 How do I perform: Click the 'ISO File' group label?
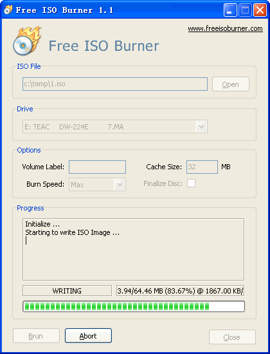click(x=29, y=66)
